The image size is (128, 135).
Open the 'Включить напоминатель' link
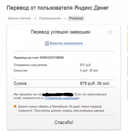click(x=66, y=43)
